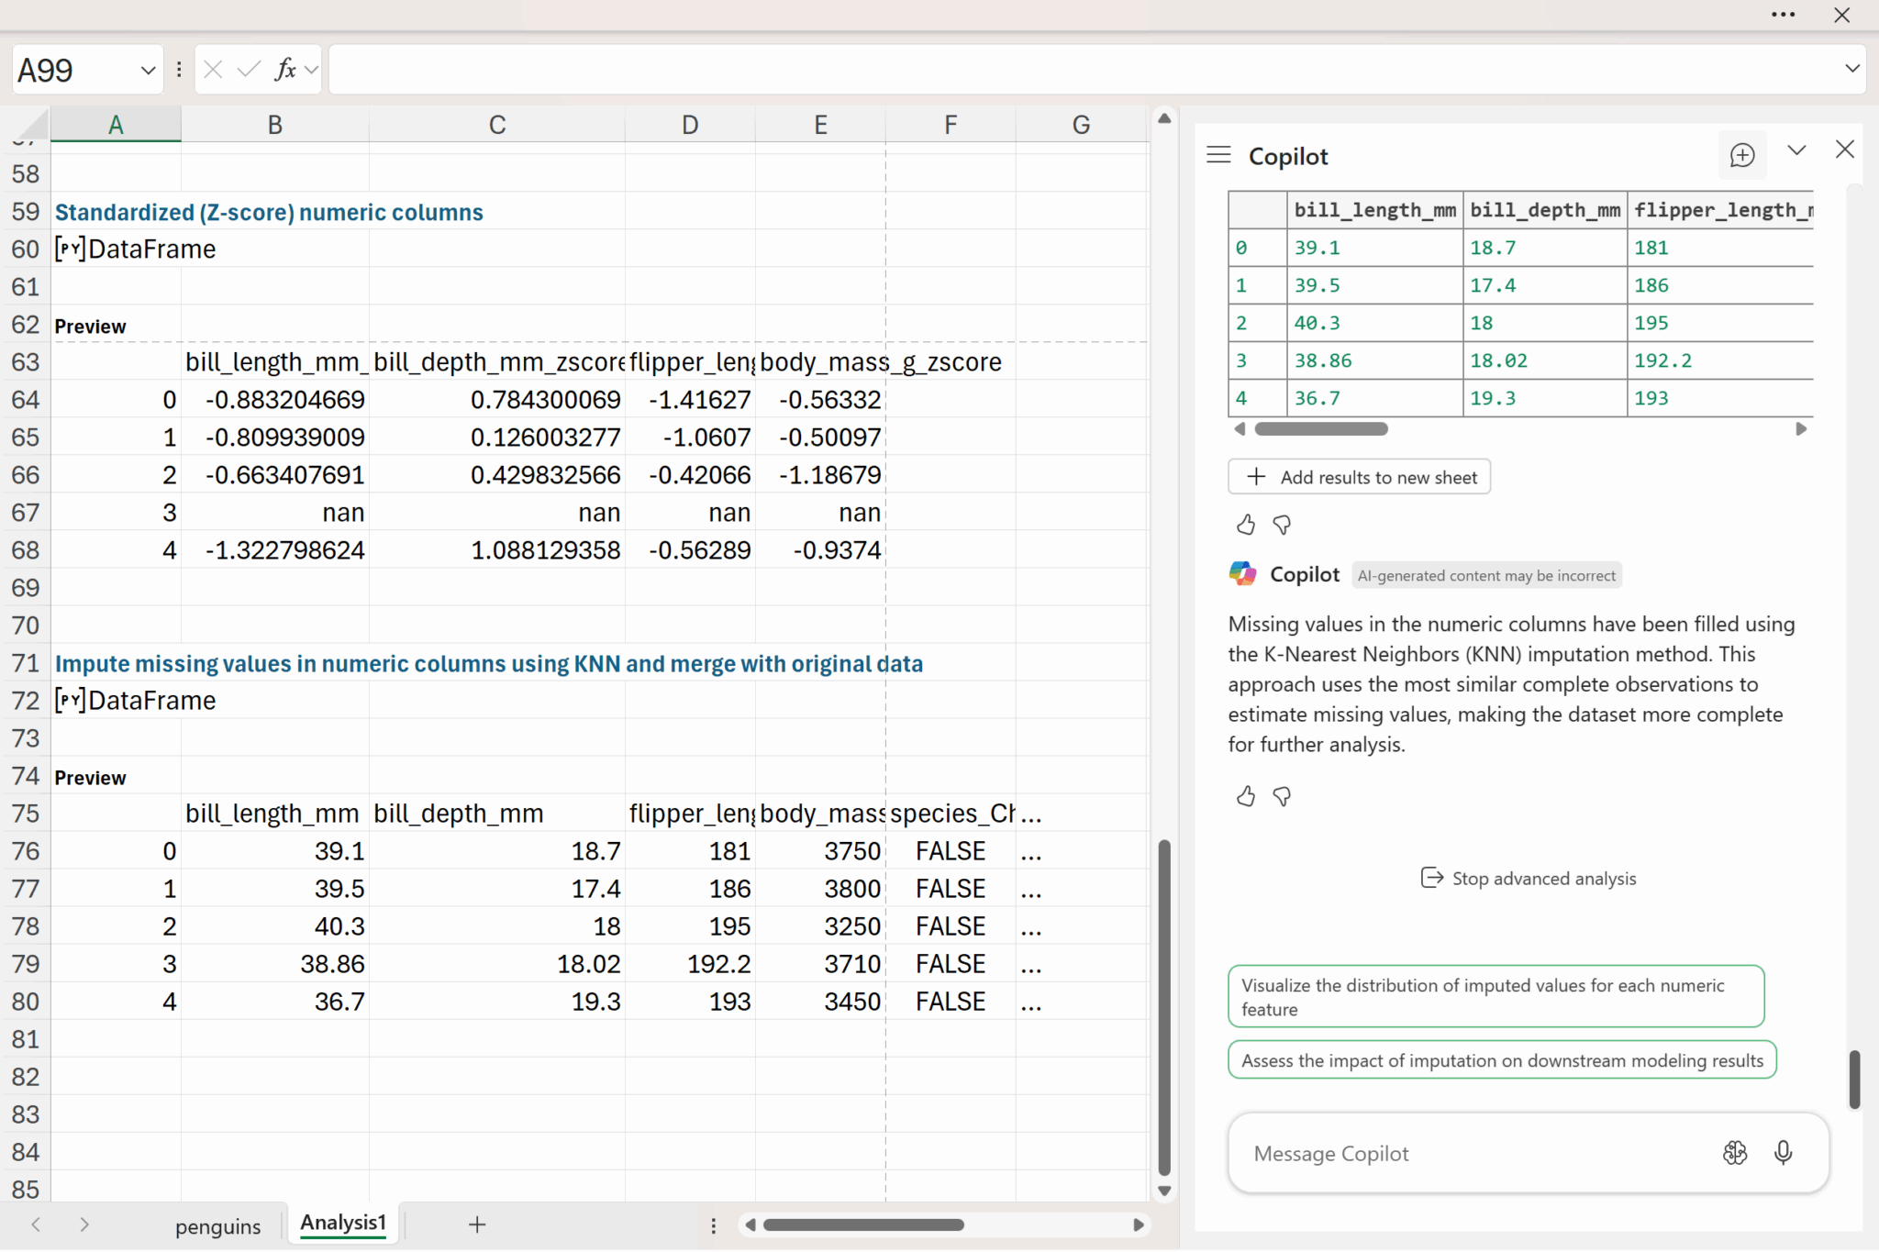Click the Copilot hamburger menu icon
Viewport: 1879px width, 1252px height.
click(x=1217, y=155)
